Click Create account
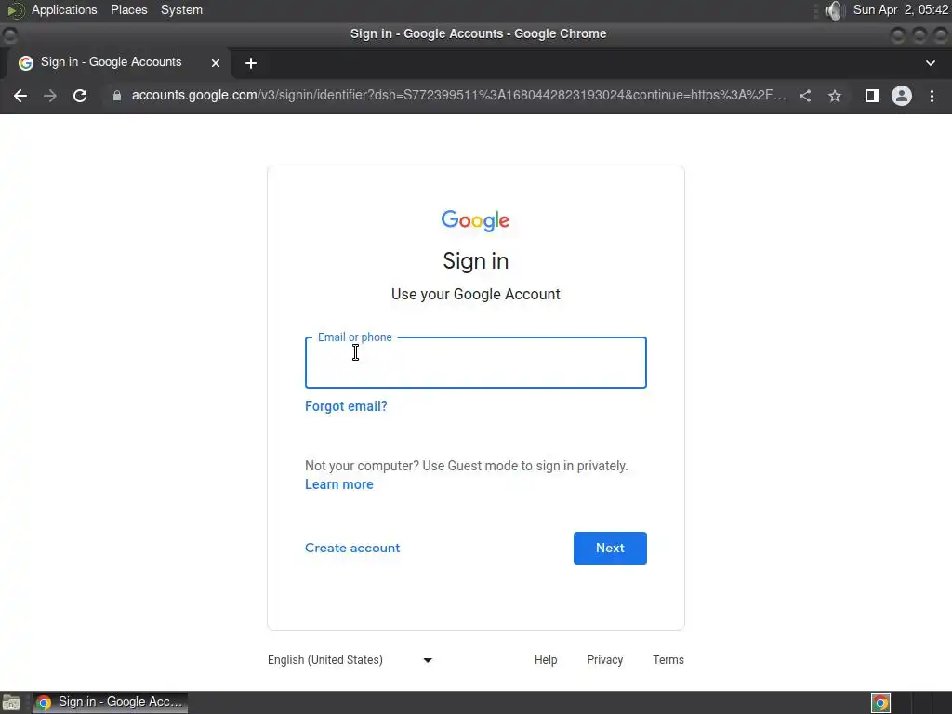 352,548
